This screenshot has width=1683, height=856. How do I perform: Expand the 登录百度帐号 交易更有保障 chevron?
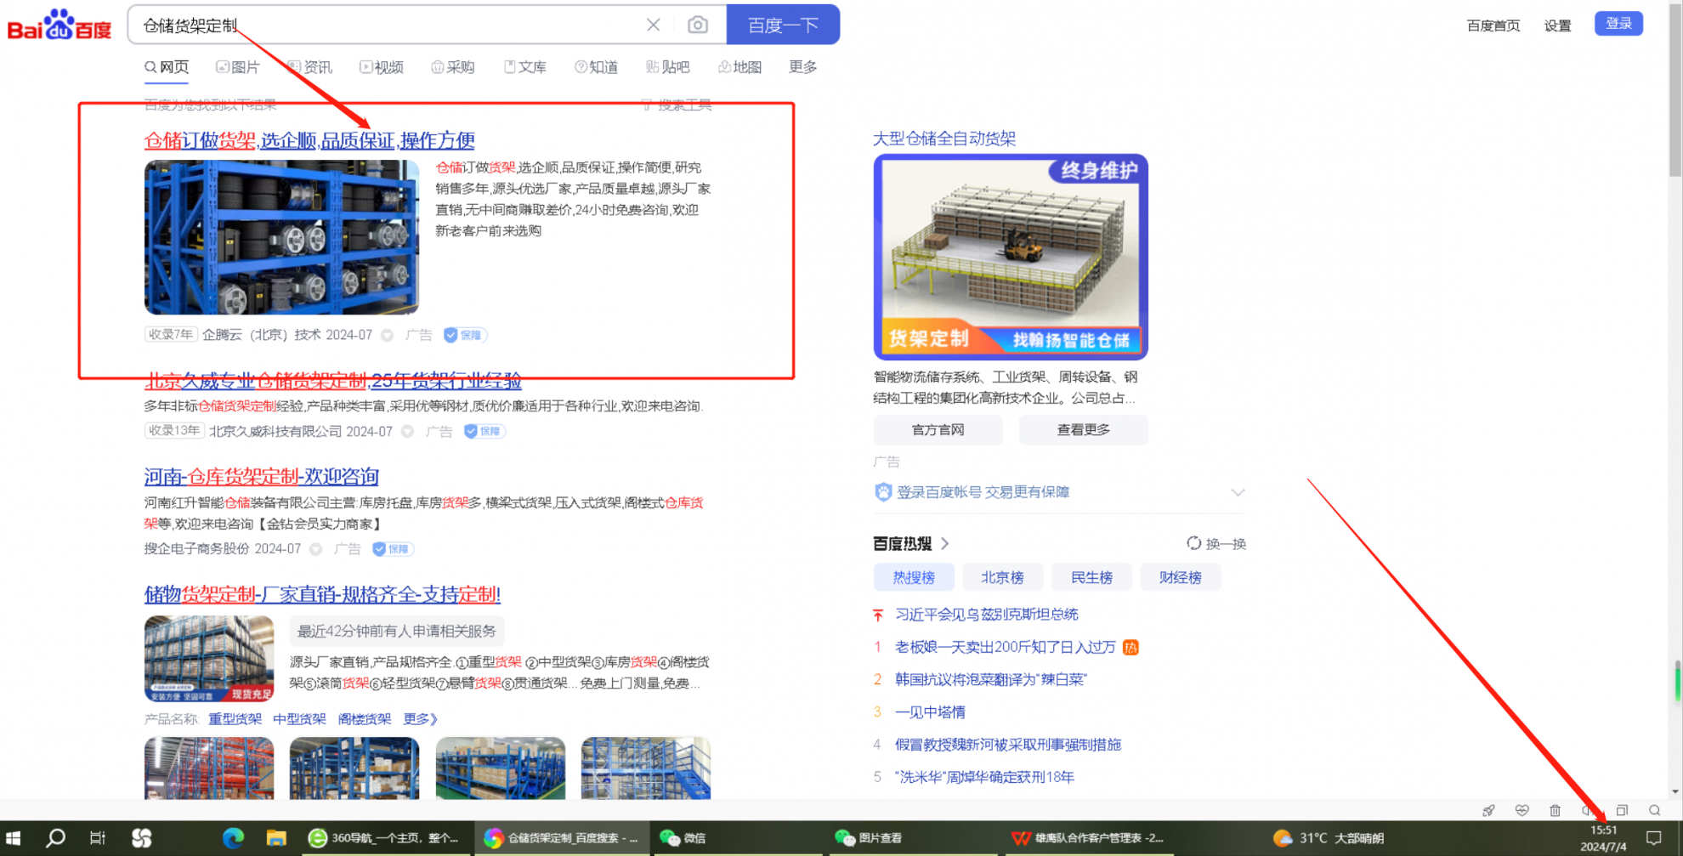pyautogui.click(x=1238, y=492)
